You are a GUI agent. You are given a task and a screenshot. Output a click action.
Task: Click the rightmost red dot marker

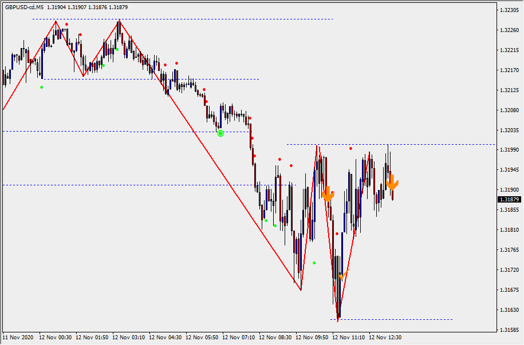pyautogui.click(x=351, y=149)
